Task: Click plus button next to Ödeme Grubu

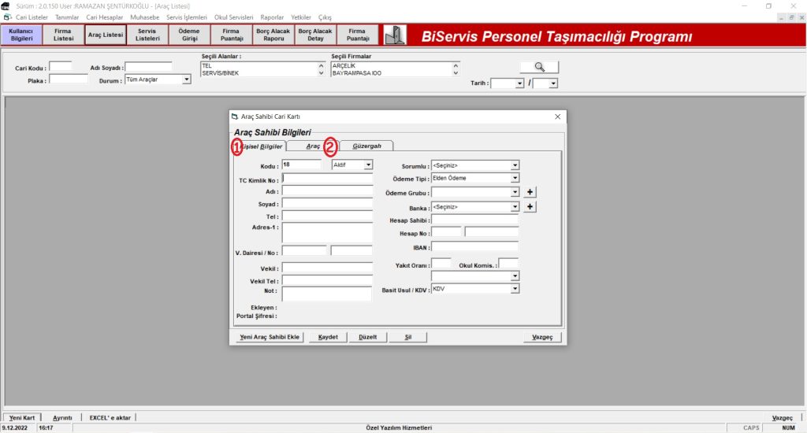Action: (x=530, y=192)
